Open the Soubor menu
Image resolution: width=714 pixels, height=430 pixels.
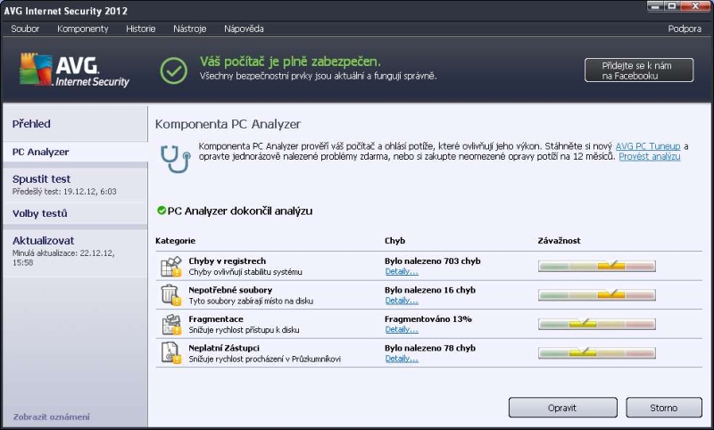(x=25, y=29)
